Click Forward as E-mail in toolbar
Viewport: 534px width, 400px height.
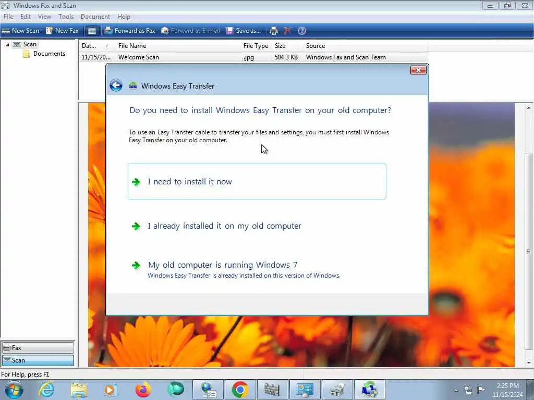coord(190,31)
